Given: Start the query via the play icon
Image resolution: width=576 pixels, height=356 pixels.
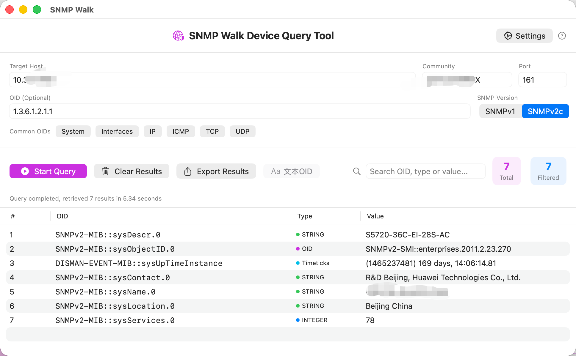Looking at the screenshot, I should coord(25,171).
